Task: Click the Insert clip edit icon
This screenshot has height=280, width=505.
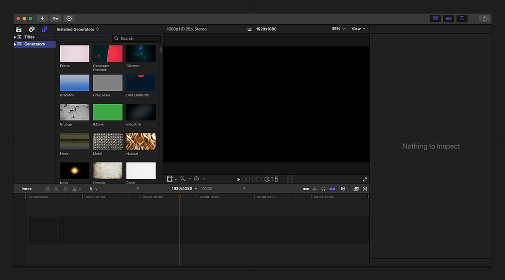Action: point(56,189)
